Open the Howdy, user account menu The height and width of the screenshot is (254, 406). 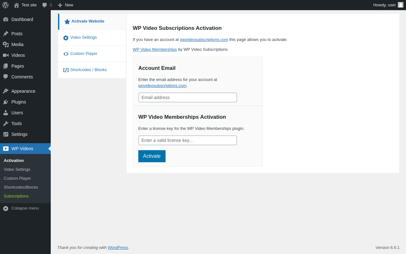coord(388,5)
